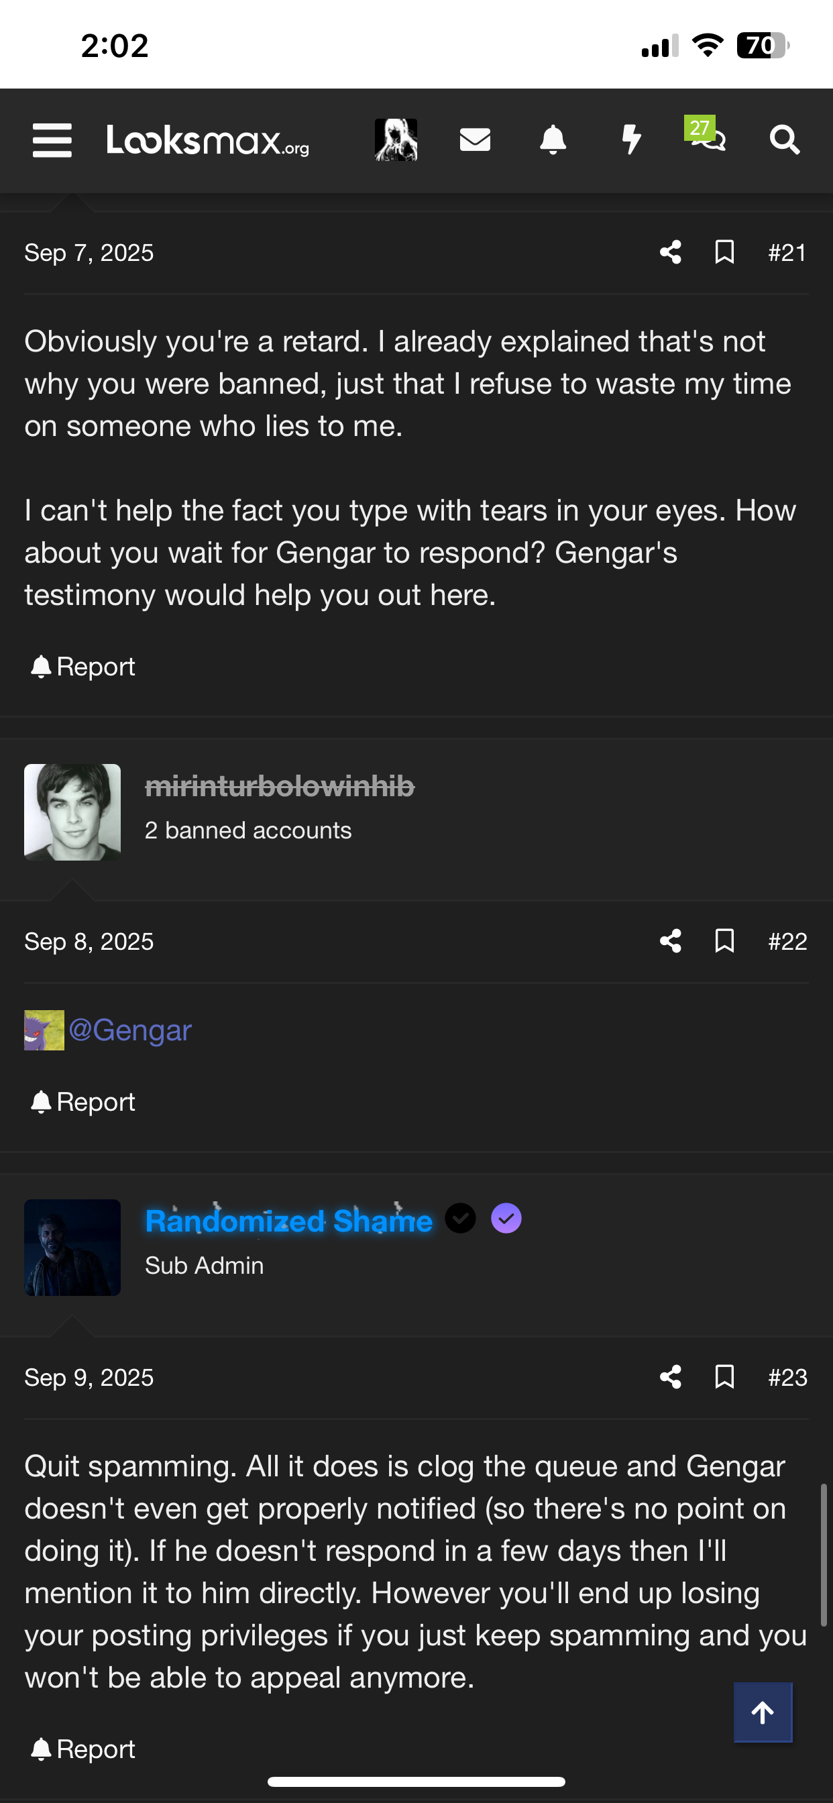
Task: Open Randomized Shame's profile name
Action: pyautogui.click(x=288, y=1221)
